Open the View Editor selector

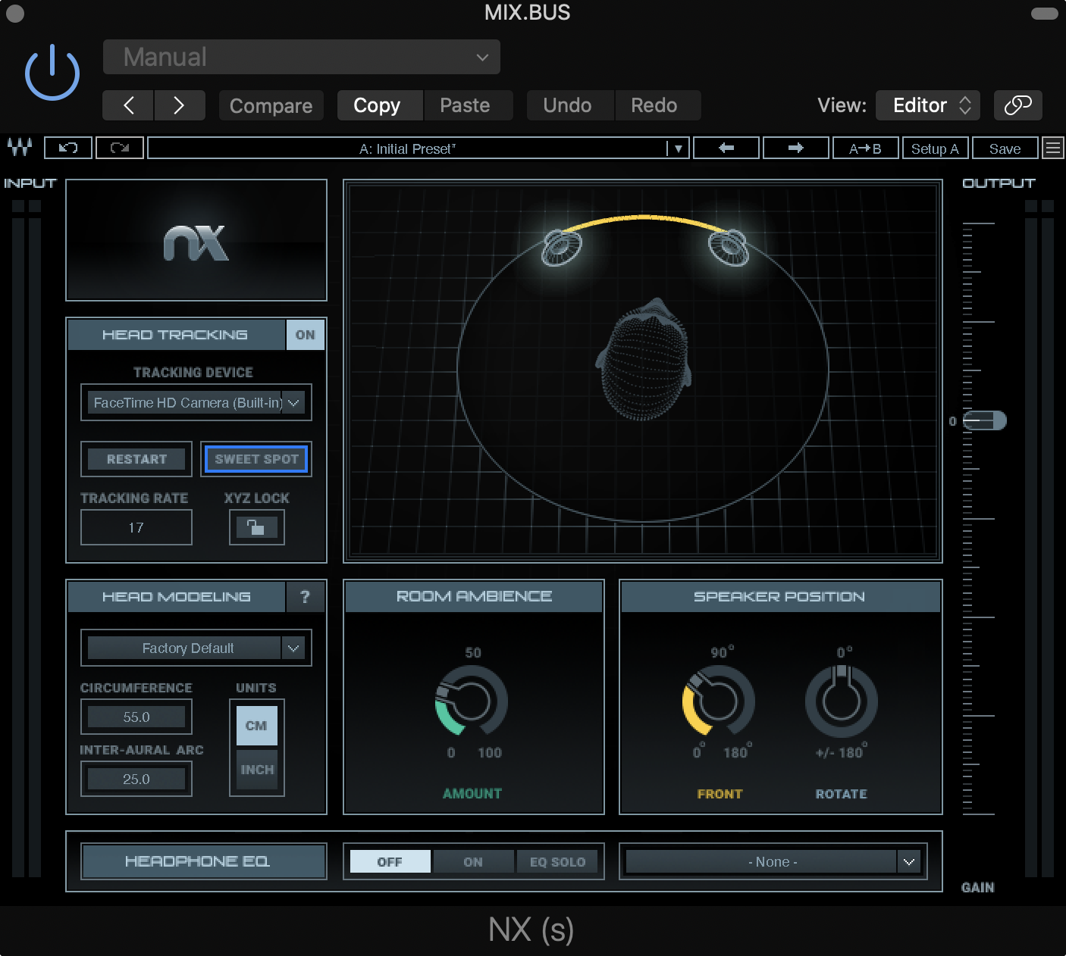tap(927, 105)
